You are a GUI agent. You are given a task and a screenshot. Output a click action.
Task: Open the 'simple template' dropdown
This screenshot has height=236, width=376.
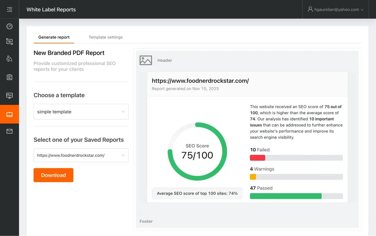click(81, 112)
